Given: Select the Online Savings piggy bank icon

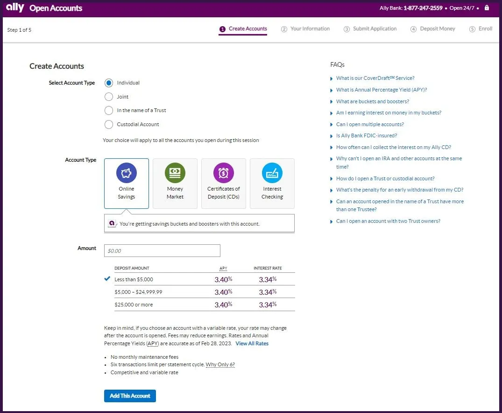Looking at the screenshot, I should [x=126, y=173].
